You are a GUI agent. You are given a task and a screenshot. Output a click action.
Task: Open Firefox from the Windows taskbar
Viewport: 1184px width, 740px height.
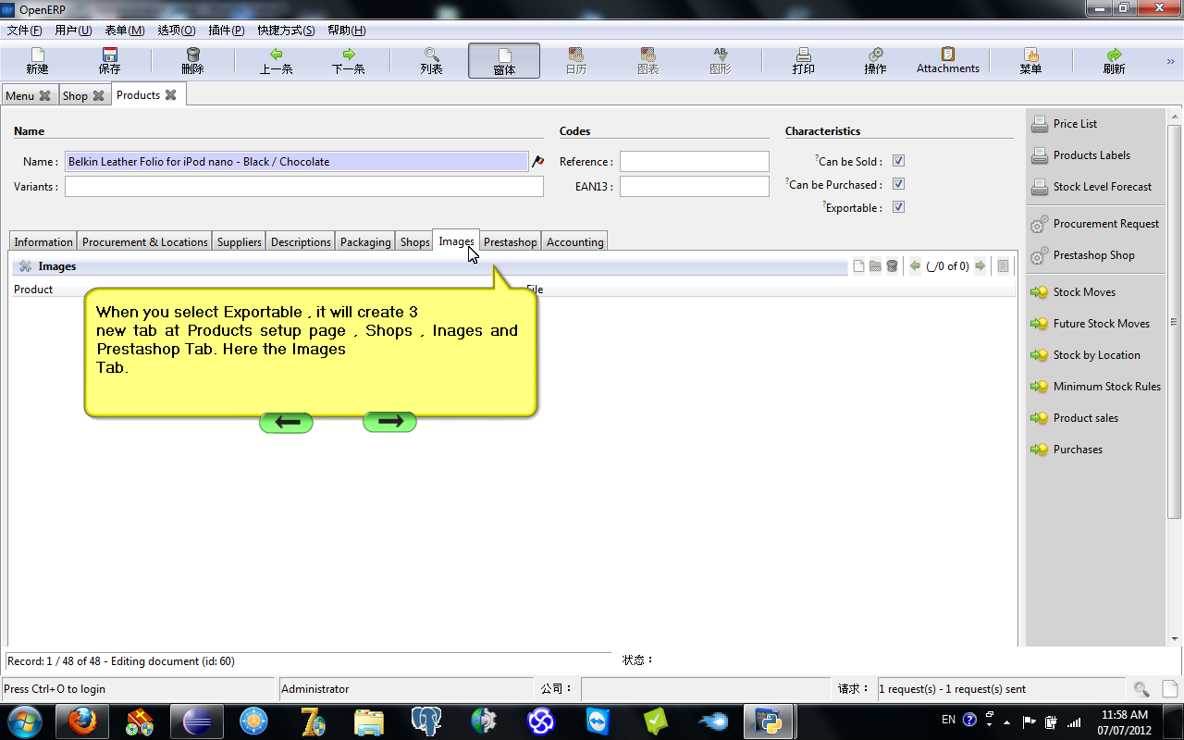click(83, 721)
